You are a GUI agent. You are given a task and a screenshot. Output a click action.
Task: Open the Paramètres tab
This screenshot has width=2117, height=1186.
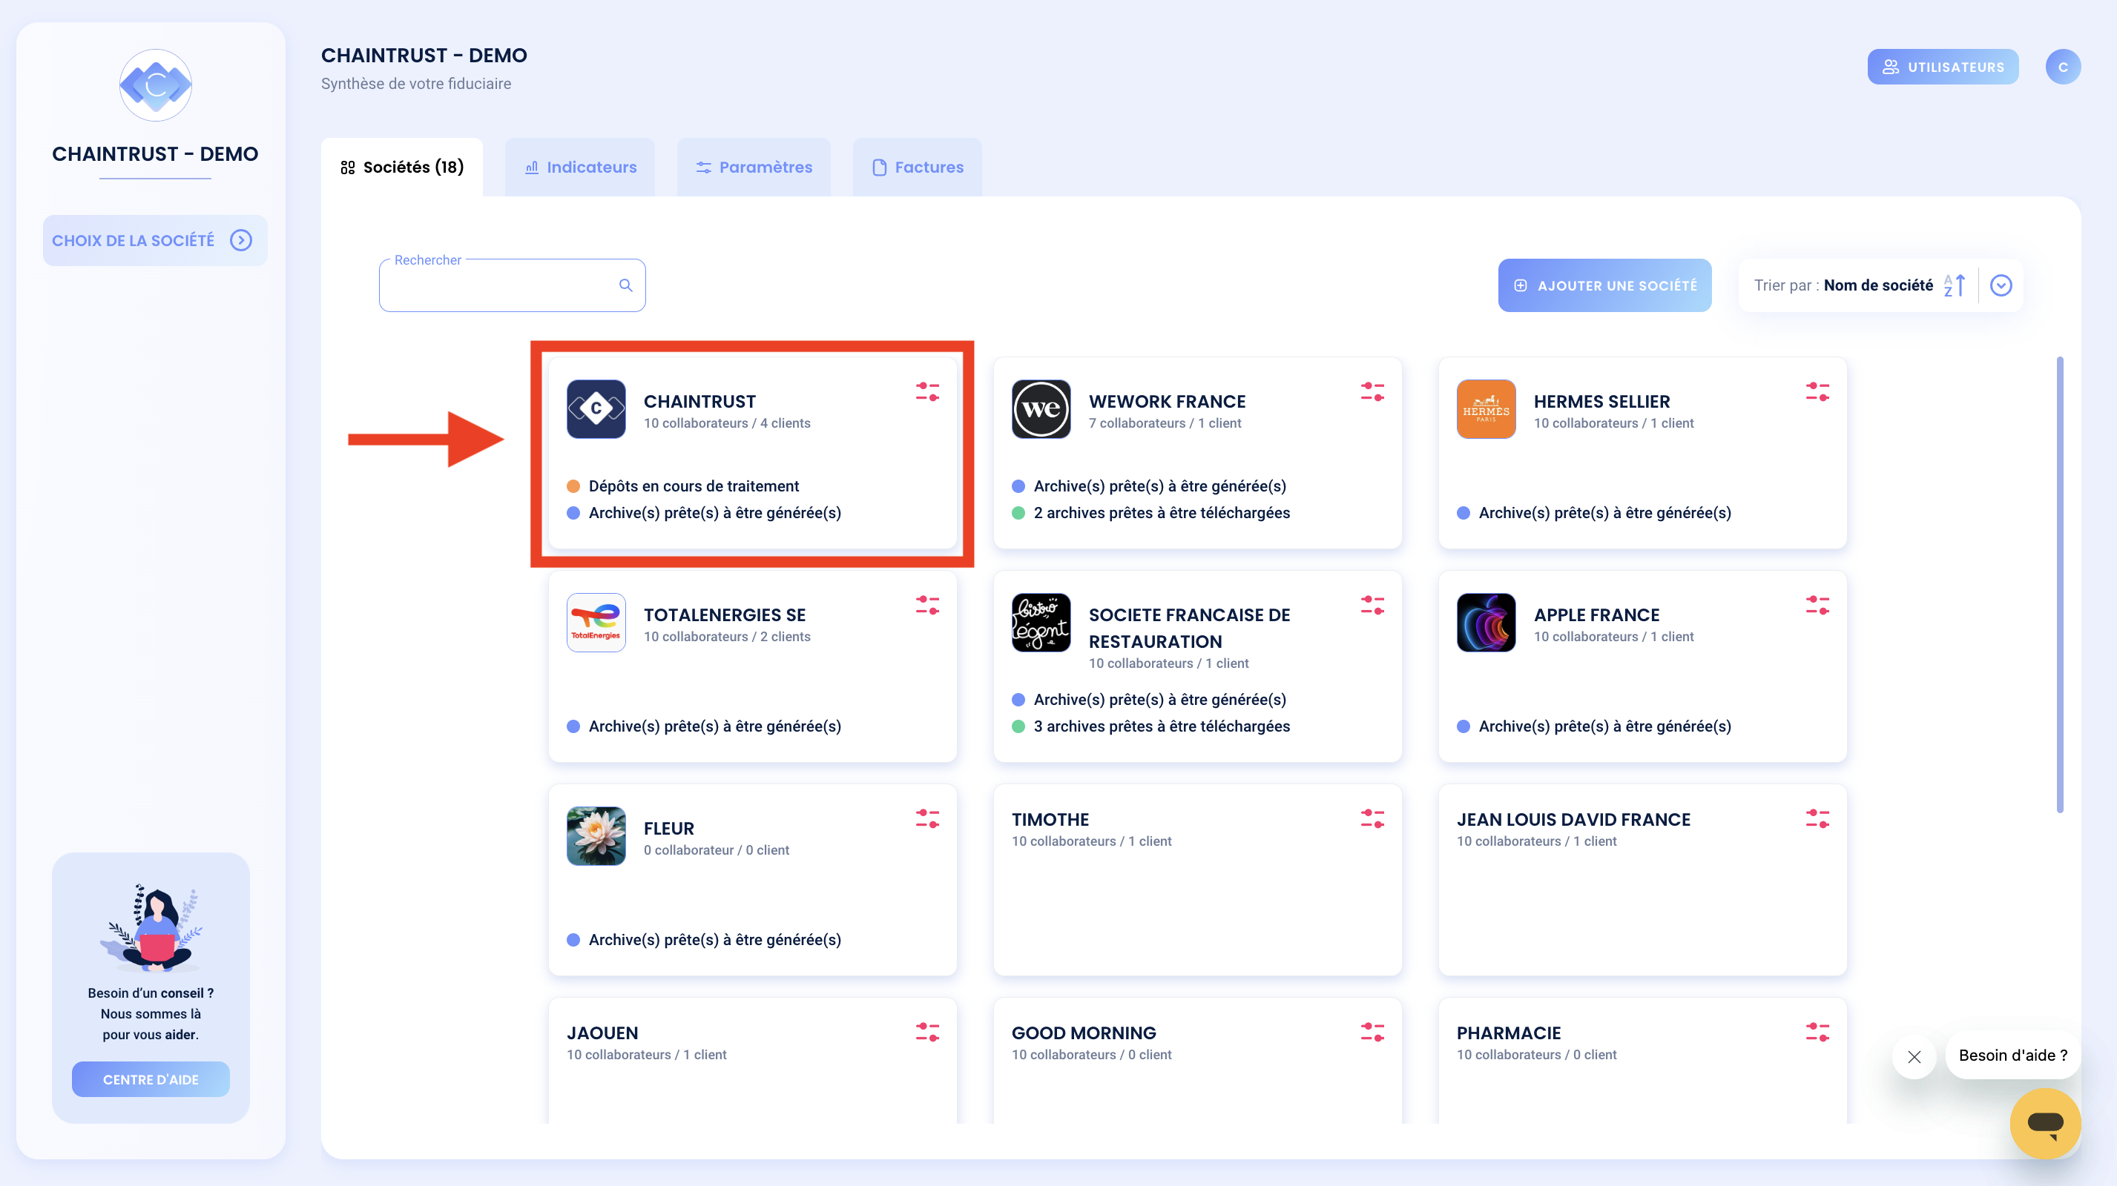tap(753, 167)
